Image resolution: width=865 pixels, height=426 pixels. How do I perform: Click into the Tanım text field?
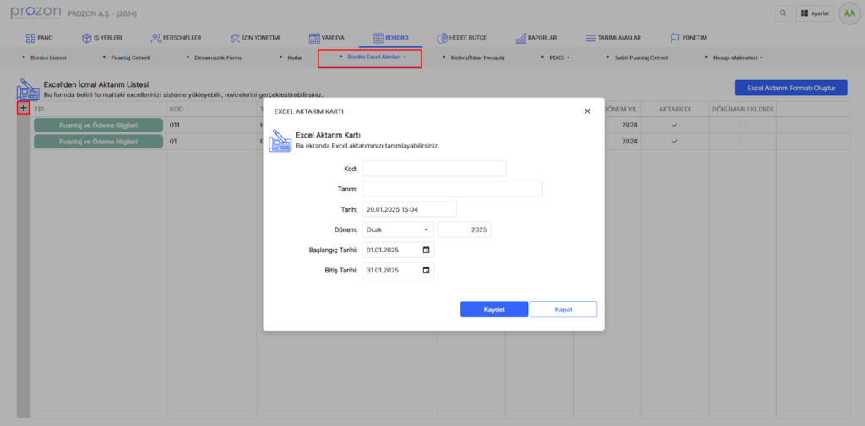(452, 189)
